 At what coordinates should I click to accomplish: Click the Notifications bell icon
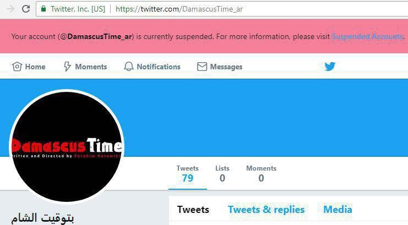pos(128,67)
